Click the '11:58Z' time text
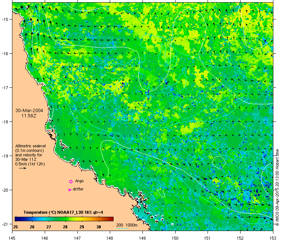 29,116
